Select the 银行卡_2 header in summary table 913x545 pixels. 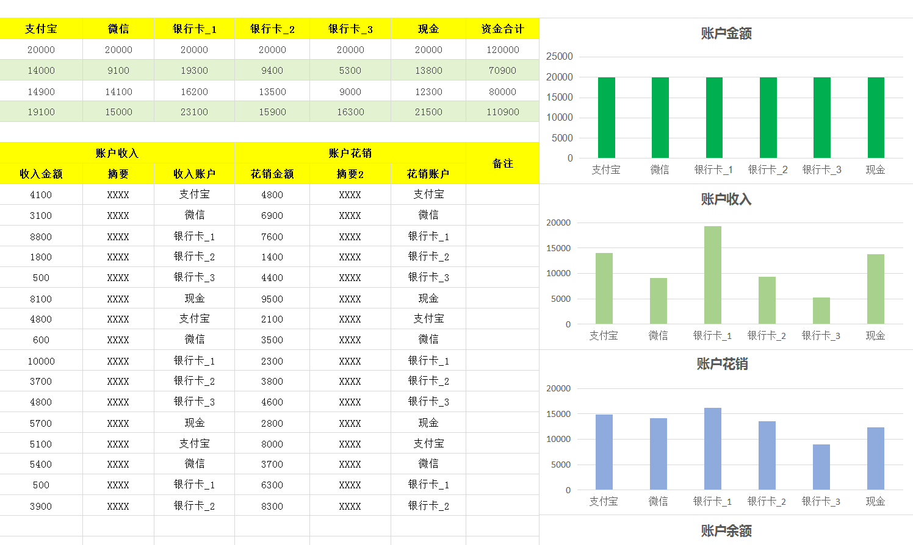(272, 29)
